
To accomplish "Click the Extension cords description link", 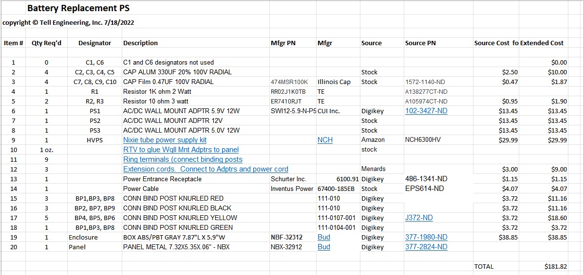I will [206, 169].
